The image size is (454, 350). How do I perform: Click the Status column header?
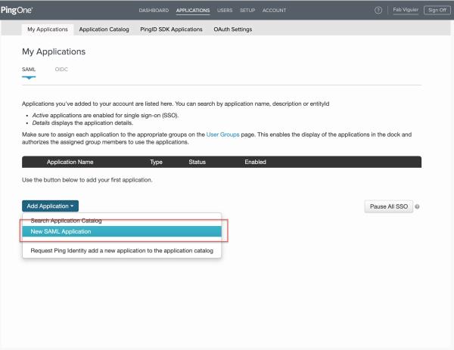pos(197,162)
